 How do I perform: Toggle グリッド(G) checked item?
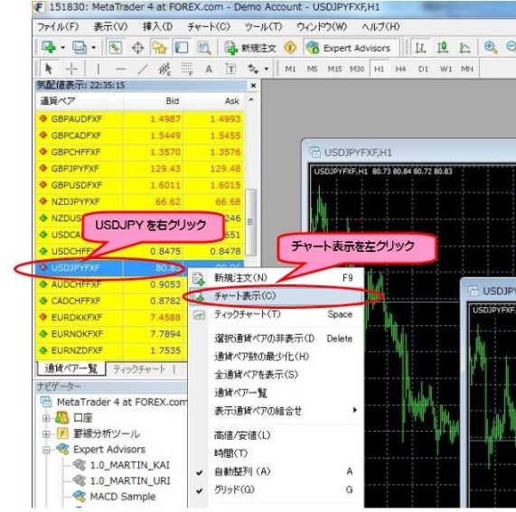tap(277, 489)
